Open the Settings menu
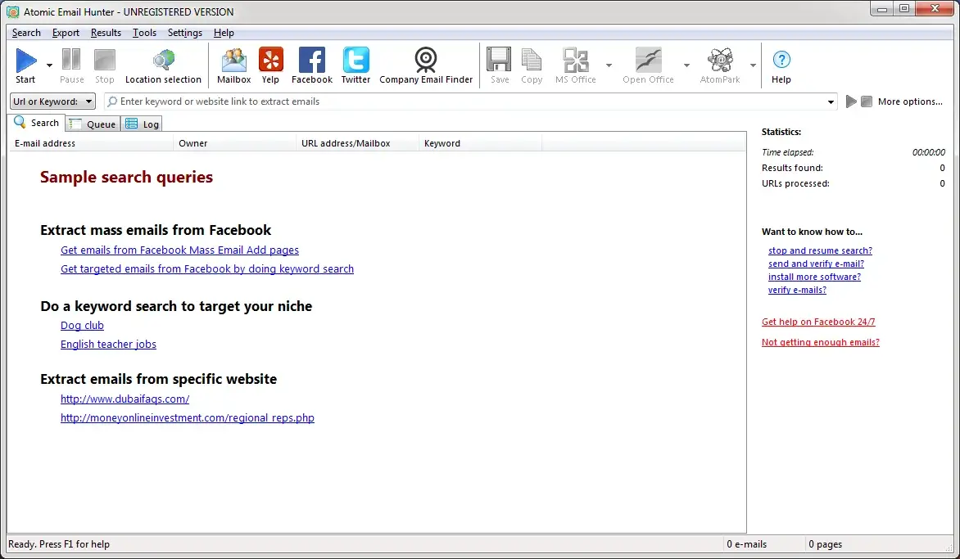 [x=184, y=33]
